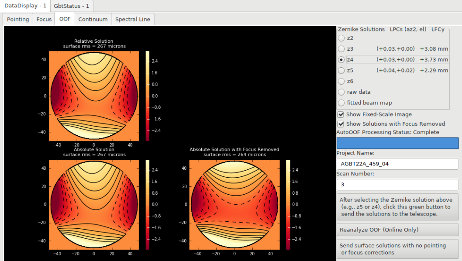Select the OOF tab
Screen dimensions: 462x261
pyautogui.click(x=65, y=19)
